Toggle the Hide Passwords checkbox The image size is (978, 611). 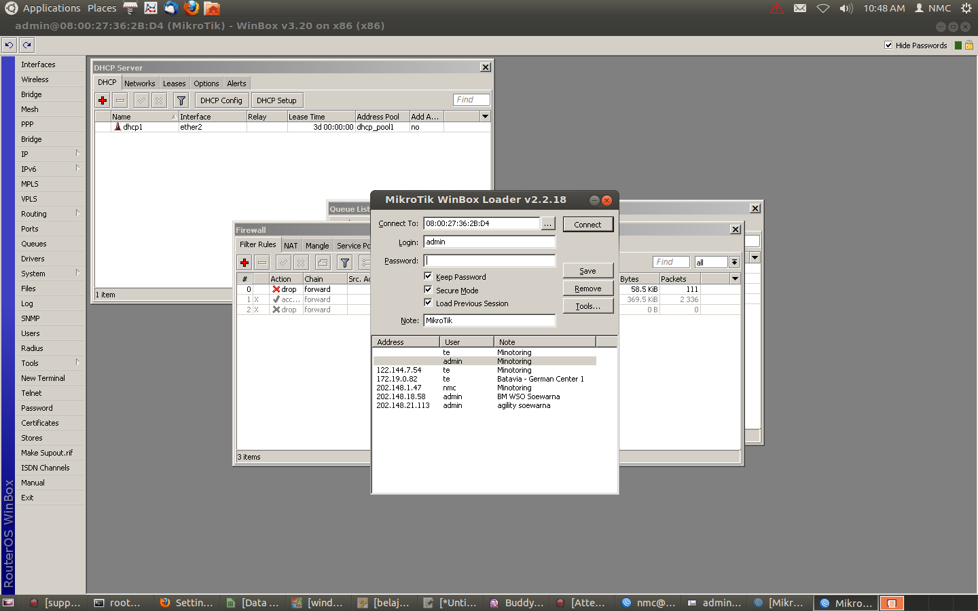point(888,45)
